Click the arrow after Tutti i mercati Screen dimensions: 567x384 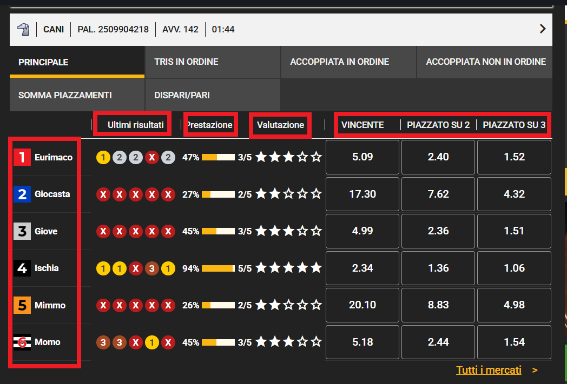coord(535,370)
